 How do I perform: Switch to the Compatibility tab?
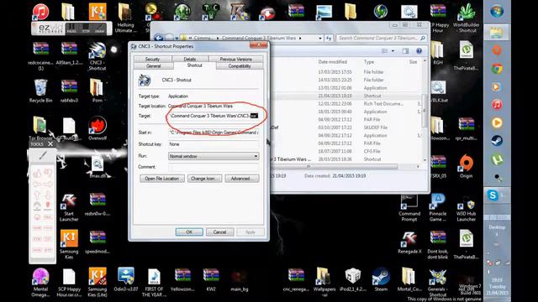[240, 66]
